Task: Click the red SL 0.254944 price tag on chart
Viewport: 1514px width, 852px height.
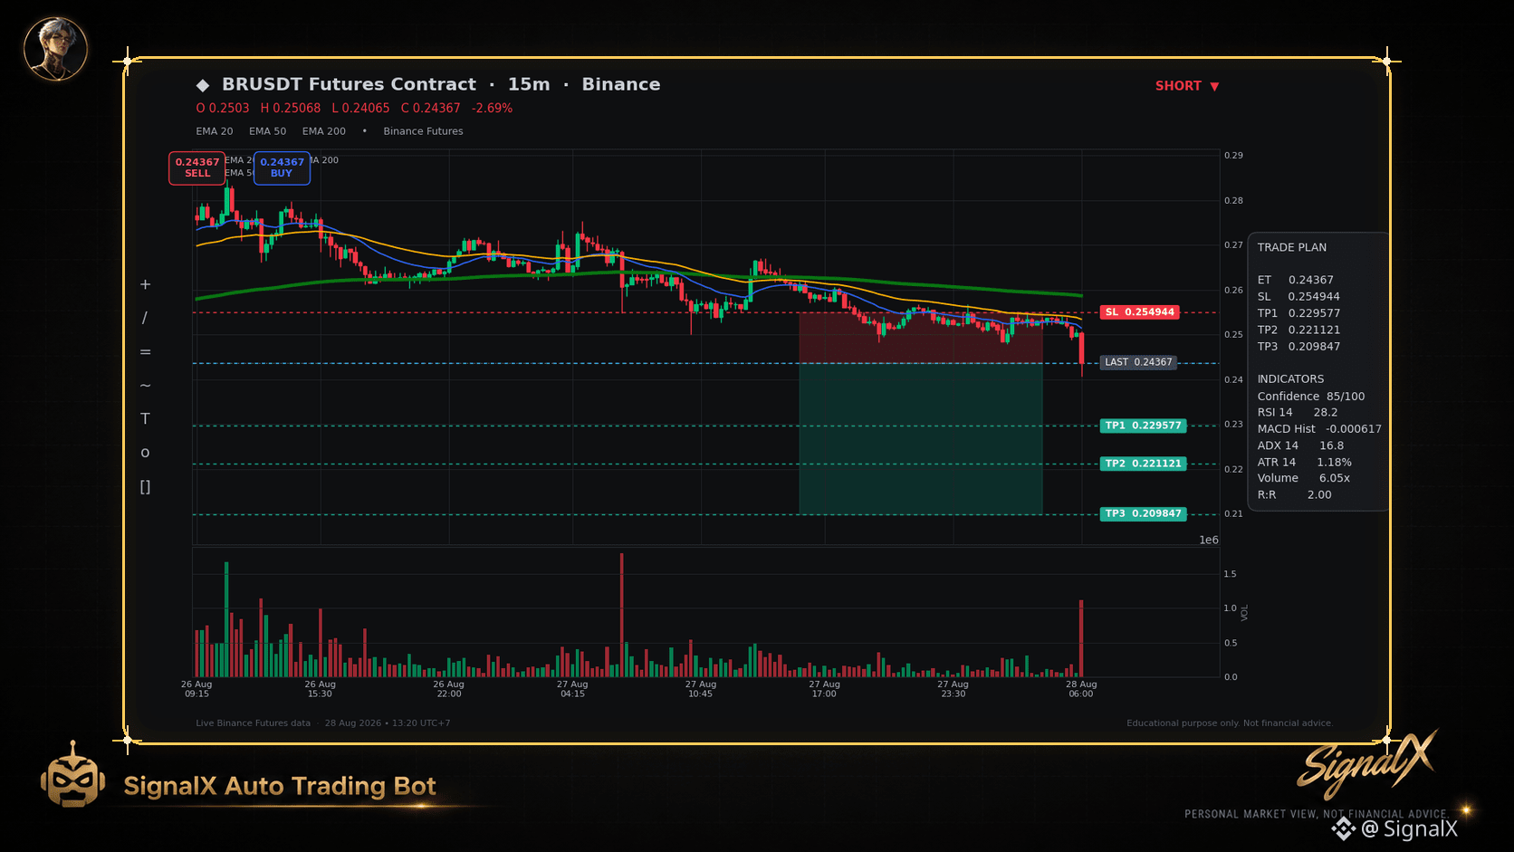Action: tap(1140, 312)
